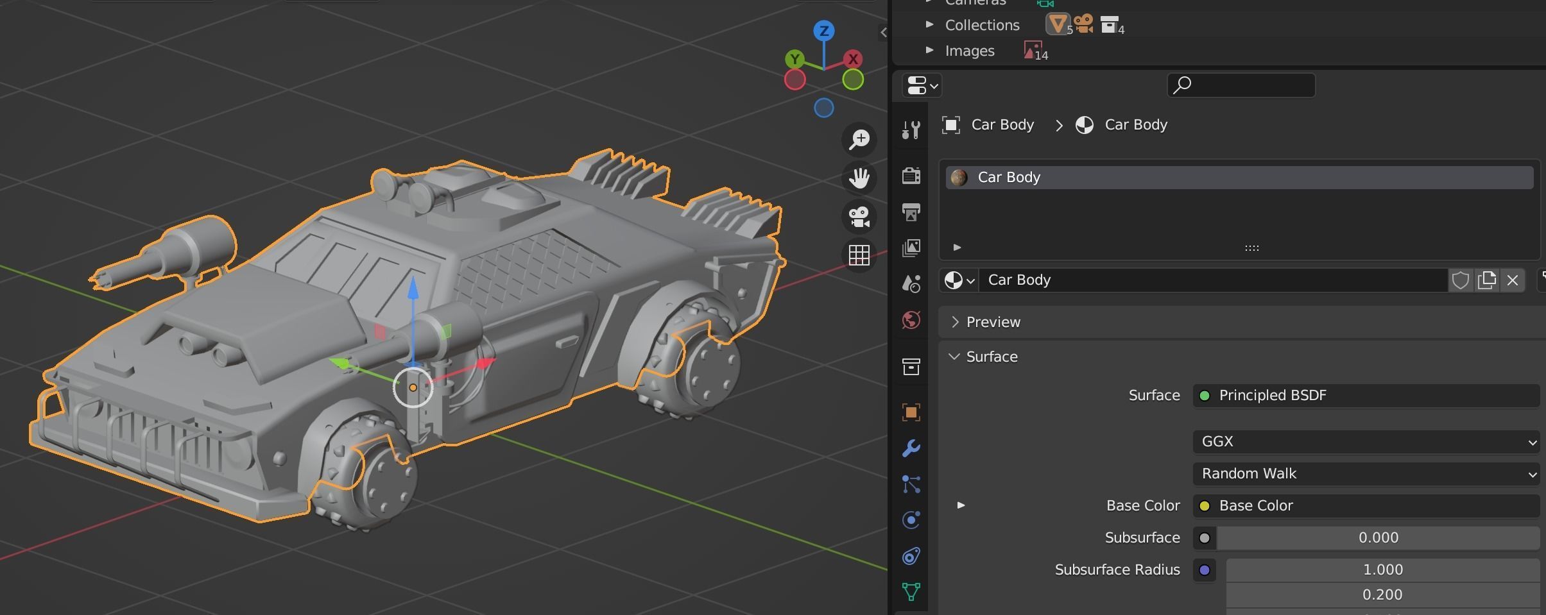Snap view to the Z axis
The height and width of the screenshot is (615, 1546).
click(x=824, y=31)
